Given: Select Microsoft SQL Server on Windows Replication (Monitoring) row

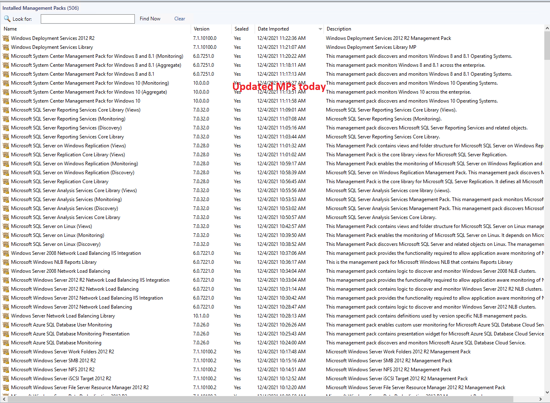Looking at the screenshot, I should tap(273, 164).
